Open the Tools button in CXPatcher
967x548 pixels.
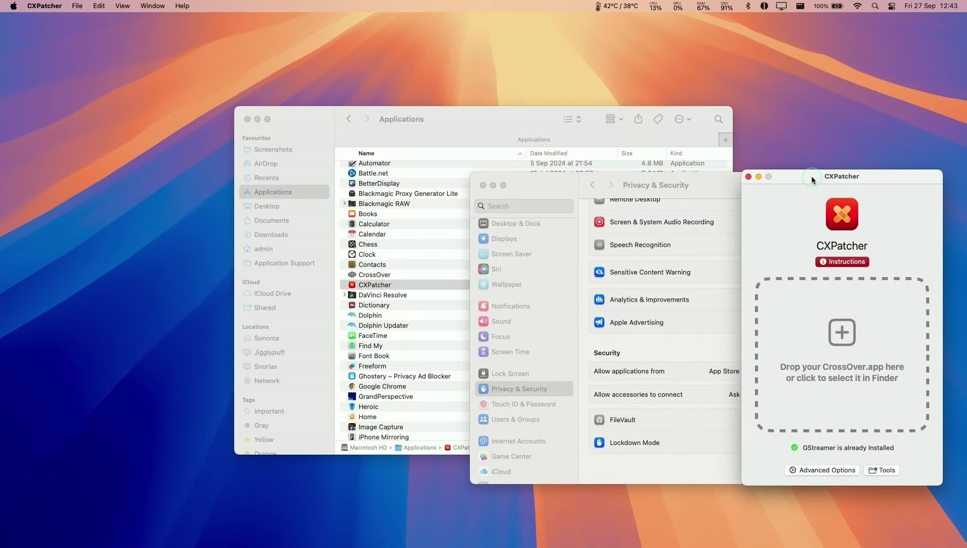[881, 470]
